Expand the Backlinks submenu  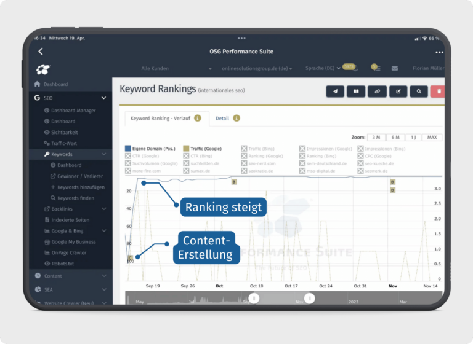[x=103, y=209]
